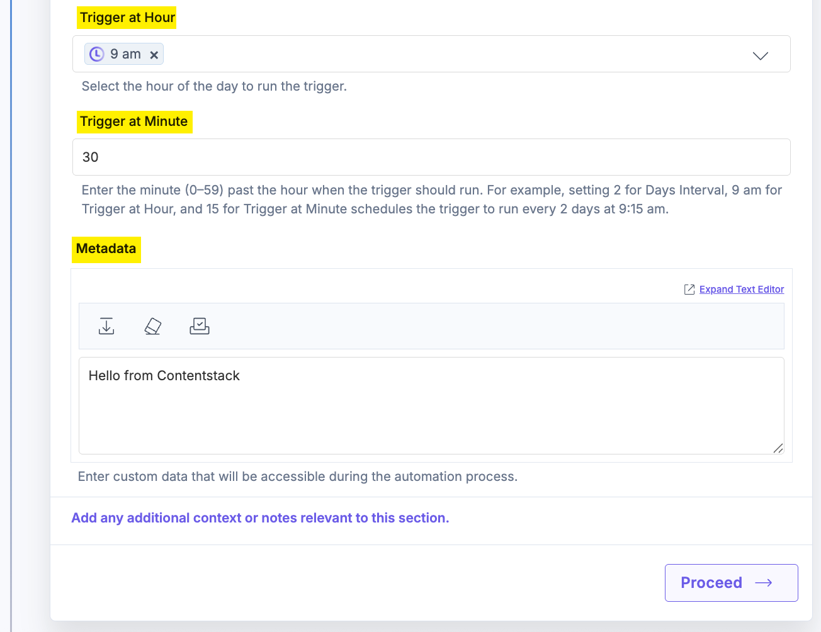The image size is (821, 632).
Task: Click the expand icon beside Expand Text Editor
Action: coord(689,290)
